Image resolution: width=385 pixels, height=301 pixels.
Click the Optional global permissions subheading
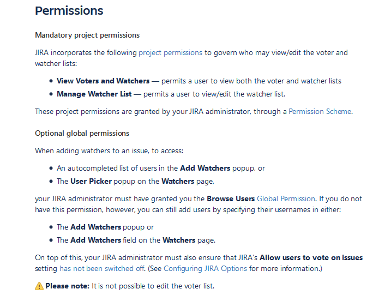(x=82, y=133)
